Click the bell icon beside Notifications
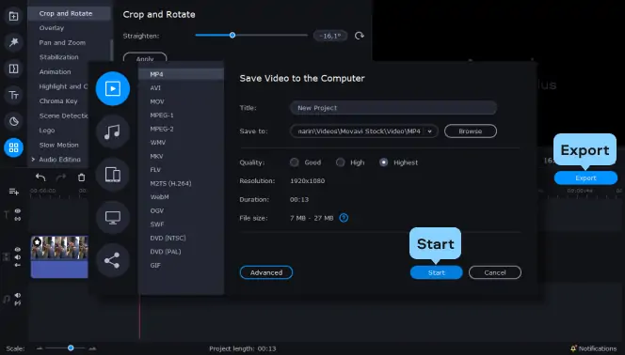625x355 pixels. pos(573,348)
